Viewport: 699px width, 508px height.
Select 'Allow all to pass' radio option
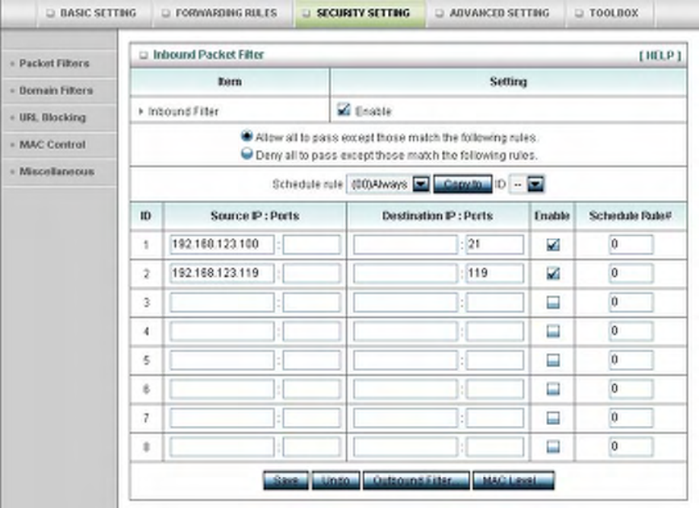(x=246, y=136)
